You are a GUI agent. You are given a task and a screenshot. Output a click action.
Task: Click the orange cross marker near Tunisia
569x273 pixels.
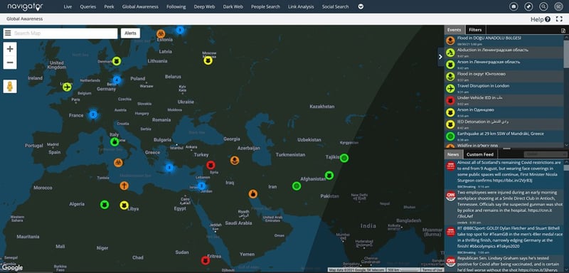124,186
